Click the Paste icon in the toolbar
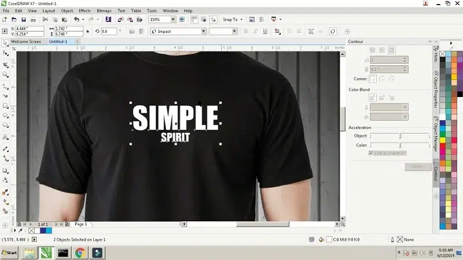The image size is (463, 260). (64, 20)
